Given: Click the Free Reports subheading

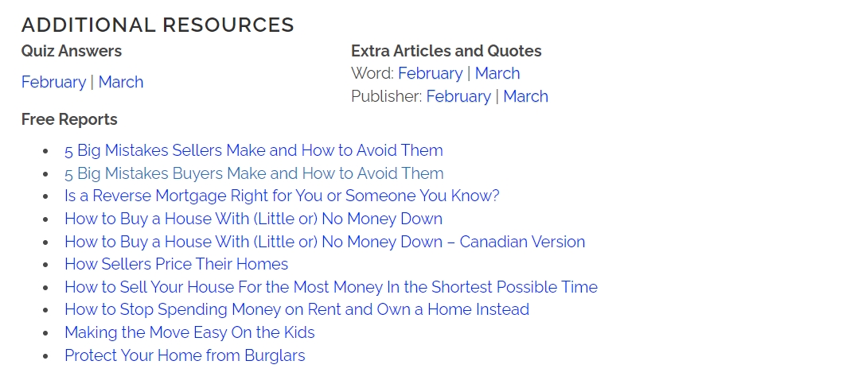Looking at the screenshot, I should [69, 119].
